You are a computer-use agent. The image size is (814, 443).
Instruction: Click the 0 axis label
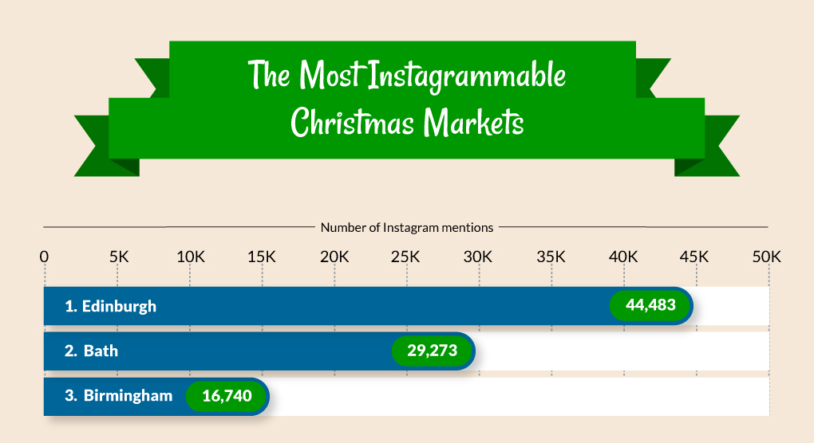(x=44, y=257)
